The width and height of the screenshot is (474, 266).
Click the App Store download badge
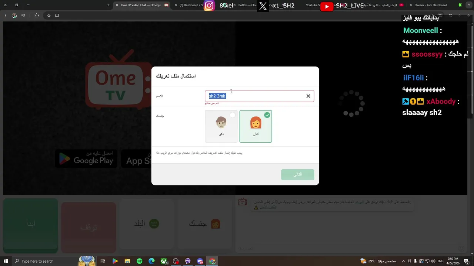click(136, 158)
